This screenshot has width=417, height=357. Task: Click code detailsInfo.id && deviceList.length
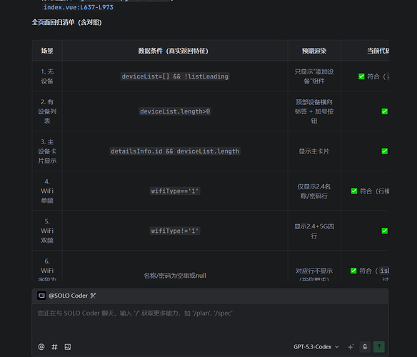[x=175, y=151]
